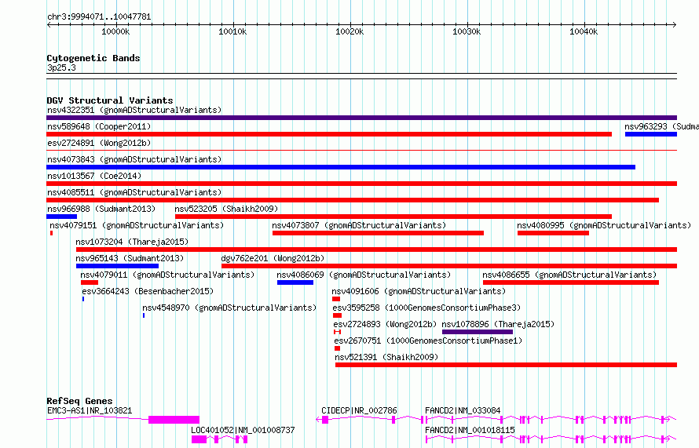Click the nsv523205 Shaikh2009 red bar

click(x=393, y=217)
